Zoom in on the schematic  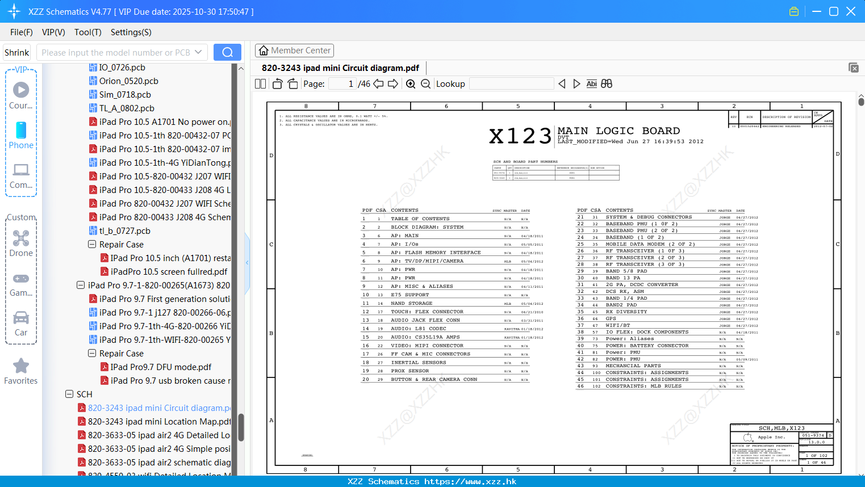(411, 84)
